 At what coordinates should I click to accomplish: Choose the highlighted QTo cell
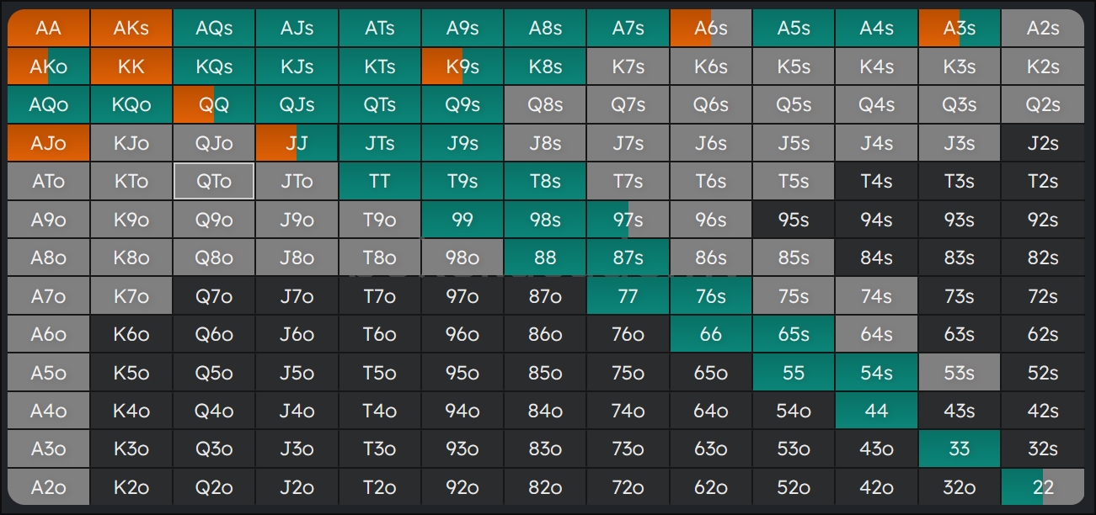point(214,181)
